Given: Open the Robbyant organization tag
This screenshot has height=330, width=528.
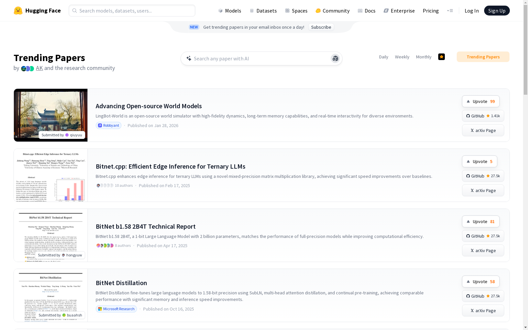Looking at the screenshot, I should (109, 125).
